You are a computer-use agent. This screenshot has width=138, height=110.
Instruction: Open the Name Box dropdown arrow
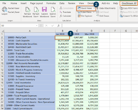37,26
